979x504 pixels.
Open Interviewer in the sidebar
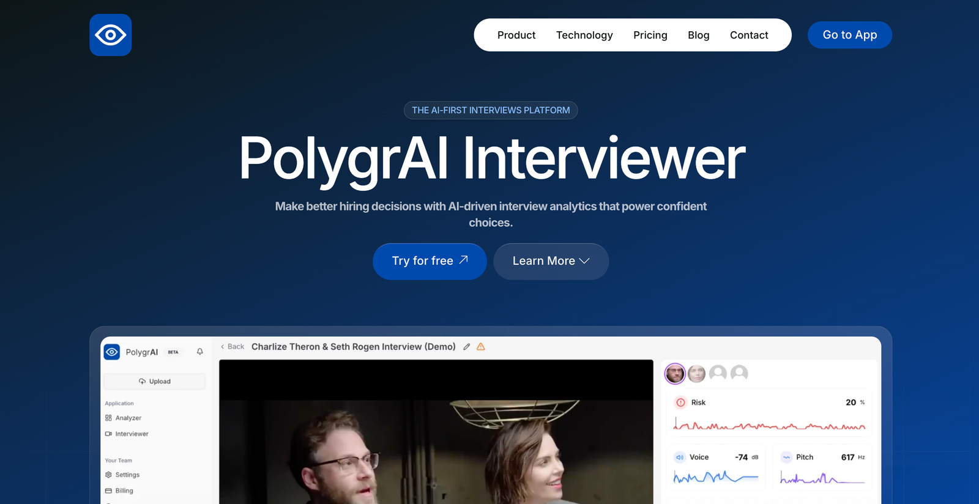132,434
